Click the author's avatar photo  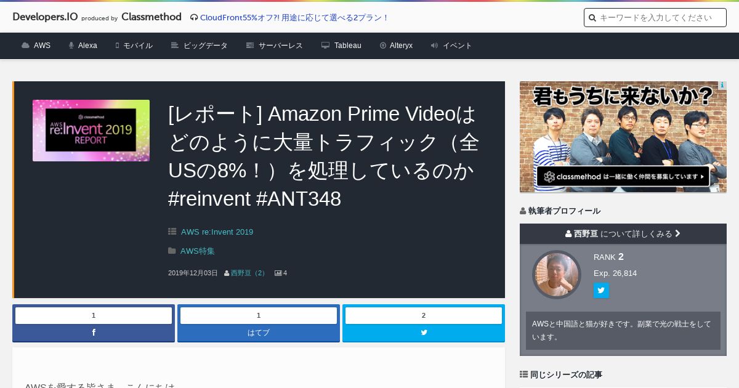coord(557,275)
